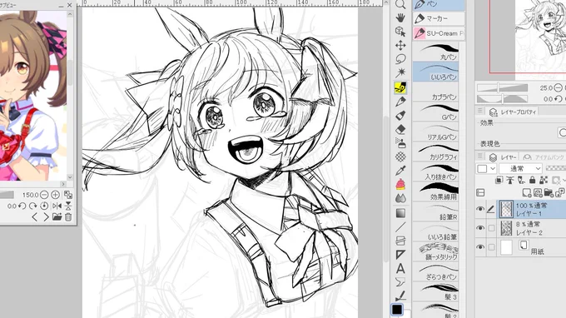This screenshot has height=318, width=566.
Task: Select the Eraser tool
Action: coord(400,129)
